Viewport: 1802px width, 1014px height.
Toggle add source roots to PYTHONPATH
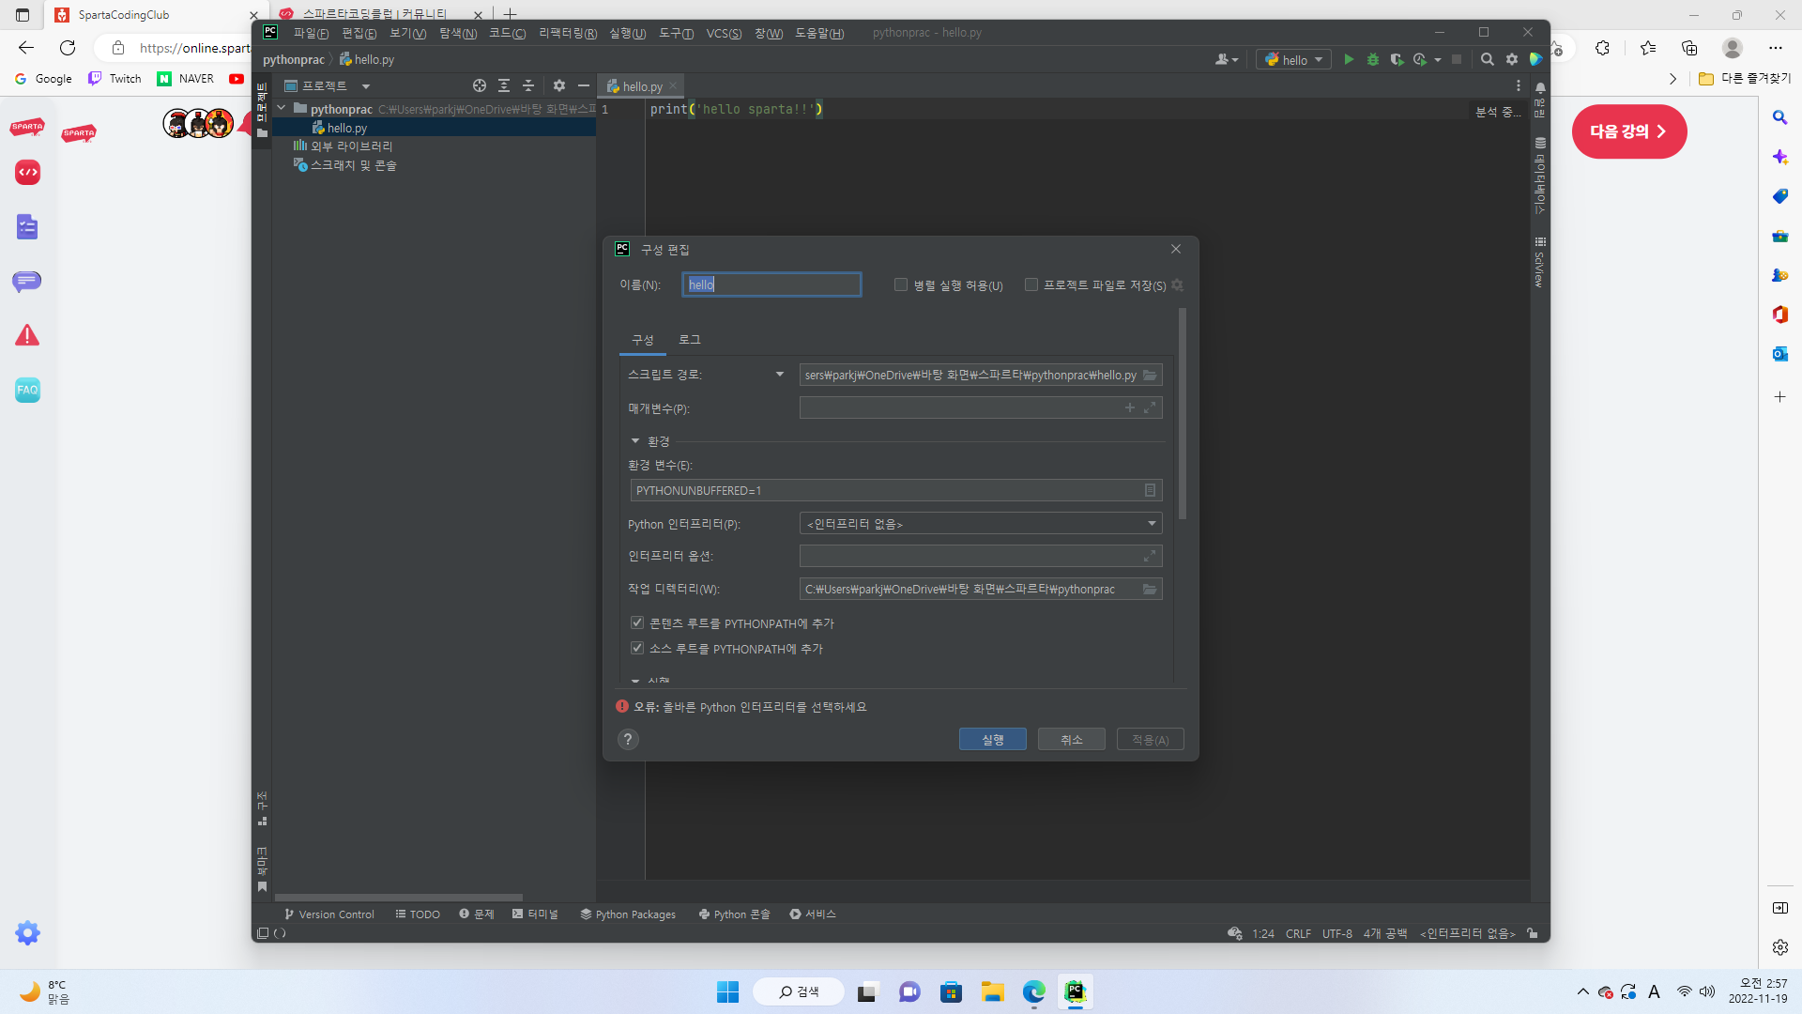(637, 648)
